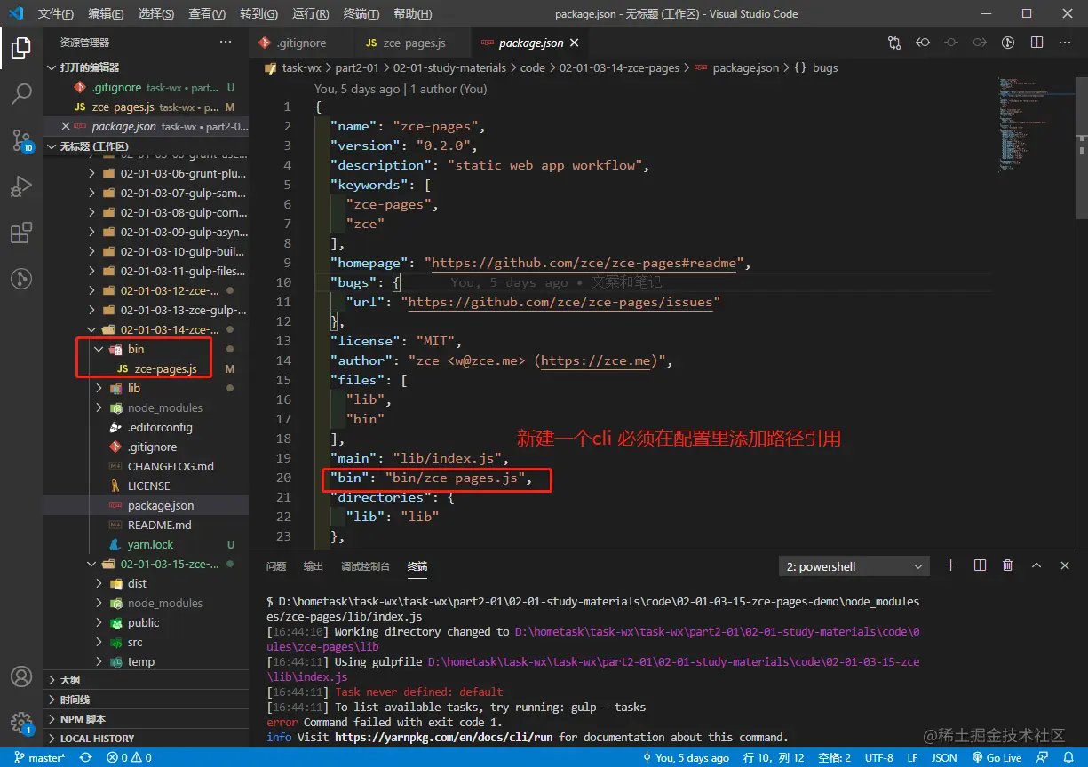The height and width of the screenshot is (767, 1088).
Task: Select yarn.lock file in explorer tree
Action: pyautogui.click(x=150, y=544)
